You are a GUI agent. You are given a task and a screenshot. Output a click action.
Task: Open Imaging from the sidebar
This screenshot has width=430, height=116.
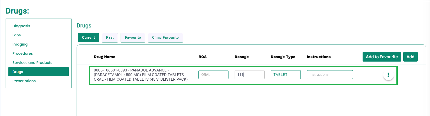20,44
